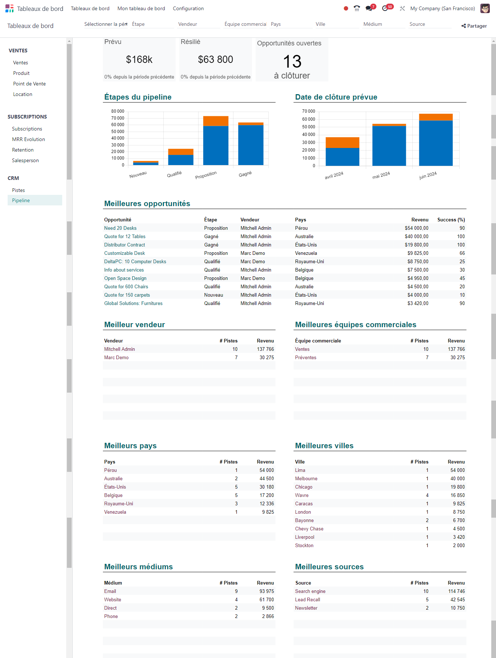Open the debug tools wrench icon
This screenshot has height=658, width=496.
[x=402, y=8]
